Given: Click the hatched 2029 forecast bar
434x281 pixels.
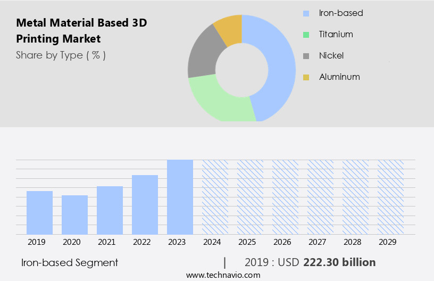Looking at the screenshot, I should pos(390,197).
